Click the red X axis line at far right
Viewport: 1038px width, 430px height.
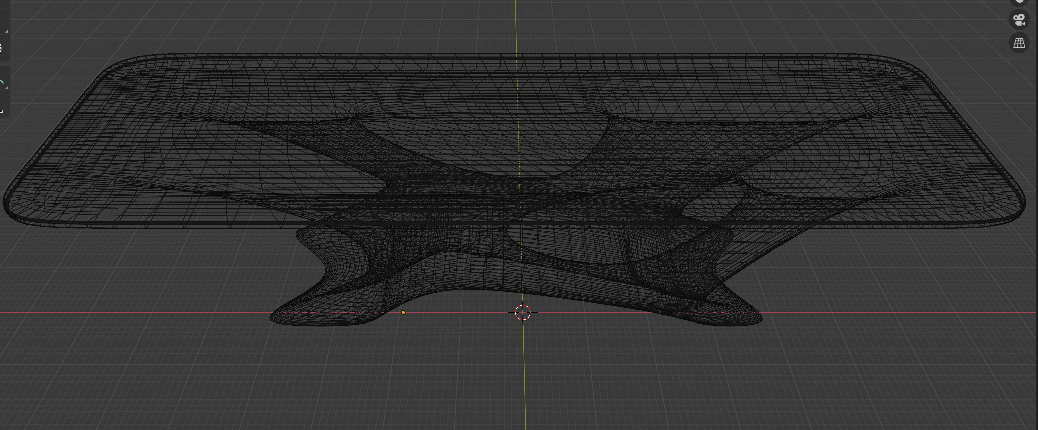pyautogui.click(x=987, y=312)
